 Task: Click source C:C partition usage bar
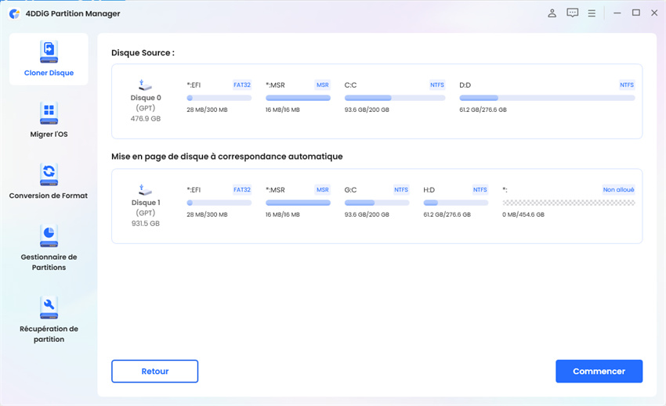point(395,98)
